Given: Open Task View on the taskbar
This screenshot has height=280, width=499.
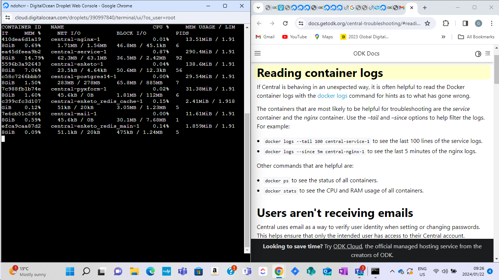Looking at the screenshot, I should 102,271.
